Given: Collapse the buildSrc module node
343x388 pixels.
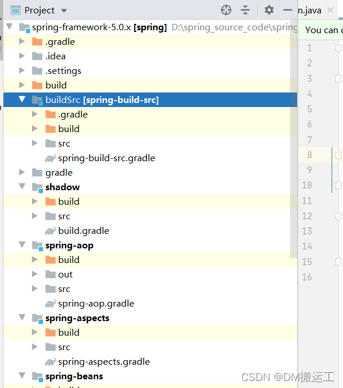Looking at the screenshot, I should pyautogui.click(x=22, y=99).
